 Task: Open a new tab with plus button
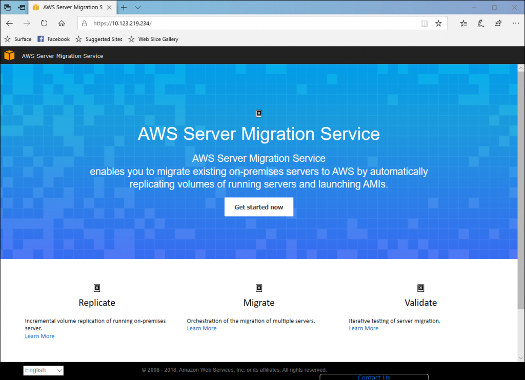(124, 7)
